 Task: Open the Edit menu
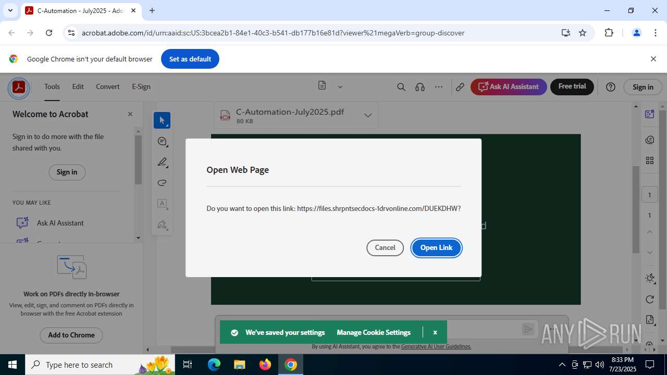tap(78, 86)
